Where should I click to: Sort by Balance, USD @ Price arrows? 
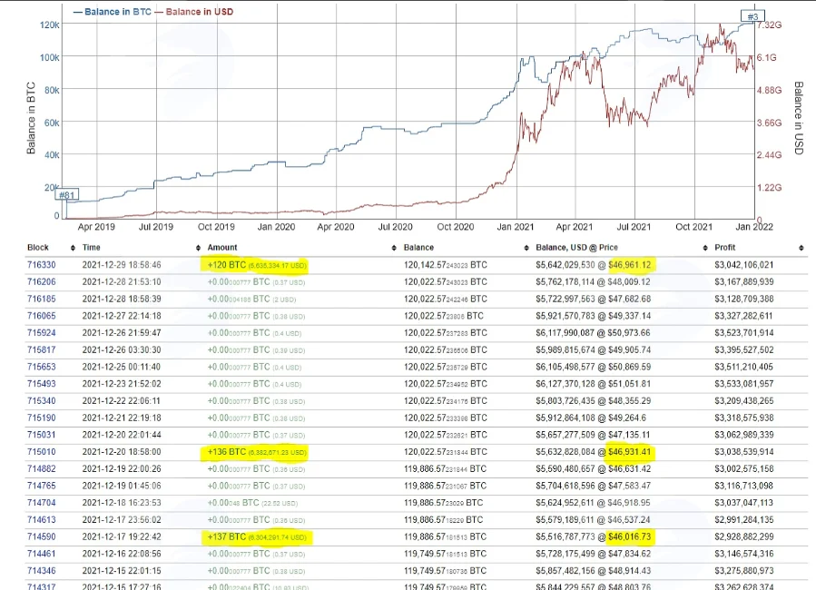pyautogui.click(x=705, y=248)
